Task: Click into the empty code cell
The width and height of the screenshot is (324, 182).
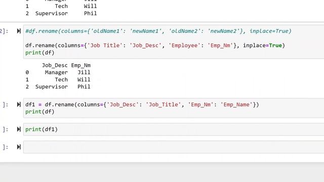Action: pos(174,147)
